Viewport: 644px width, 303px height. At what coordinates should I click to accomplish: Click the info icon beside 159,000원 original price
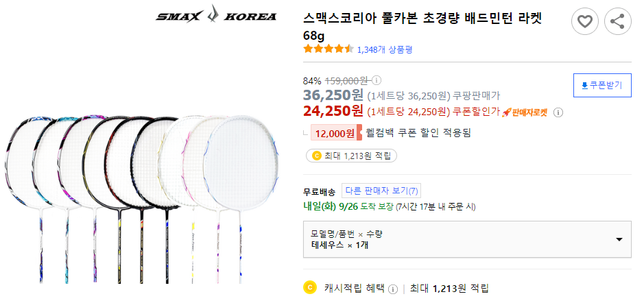[x=377, y=80]
